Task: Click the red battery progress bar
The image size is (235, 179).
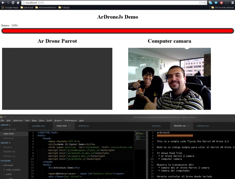Action: point(117,31)
